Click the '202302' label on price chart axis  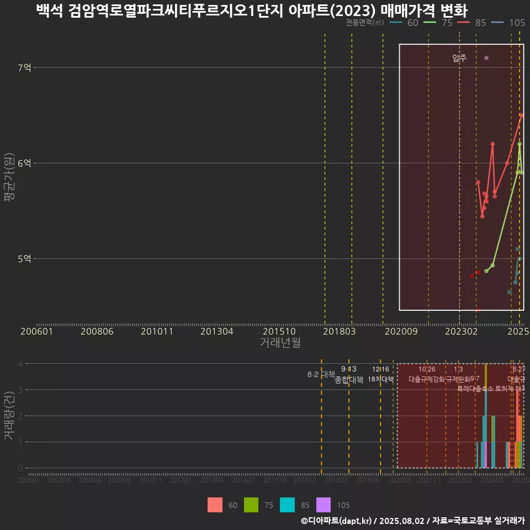tap(462, 331)
